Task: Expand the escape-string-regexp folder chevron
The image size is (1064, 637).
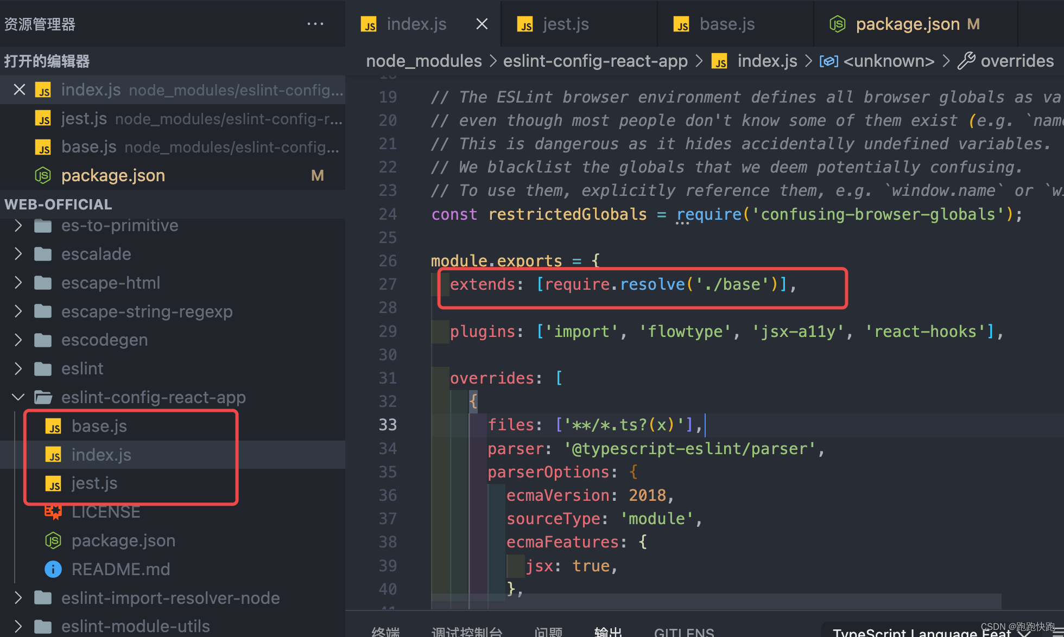Action: point(18,311)
